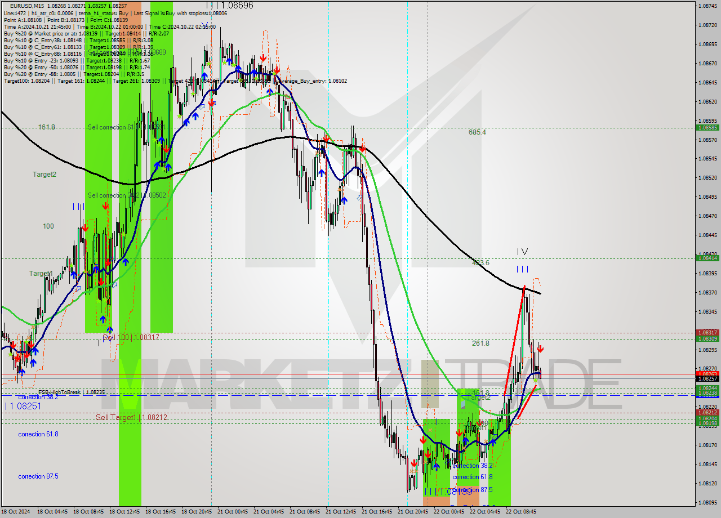
Task: Click the red 1.08212 price tag
Action: pyautogui.click(x=707, y=412)
